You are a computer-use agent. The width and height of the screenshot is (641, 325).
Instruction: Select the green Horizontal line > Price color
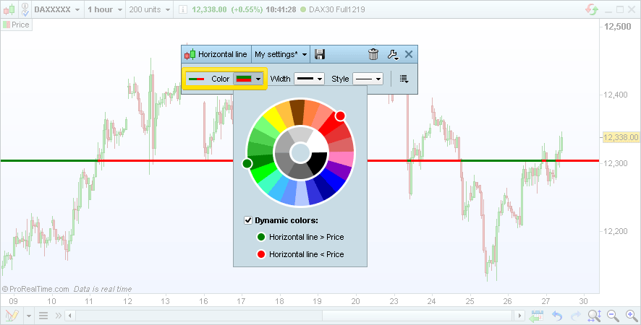261,237
